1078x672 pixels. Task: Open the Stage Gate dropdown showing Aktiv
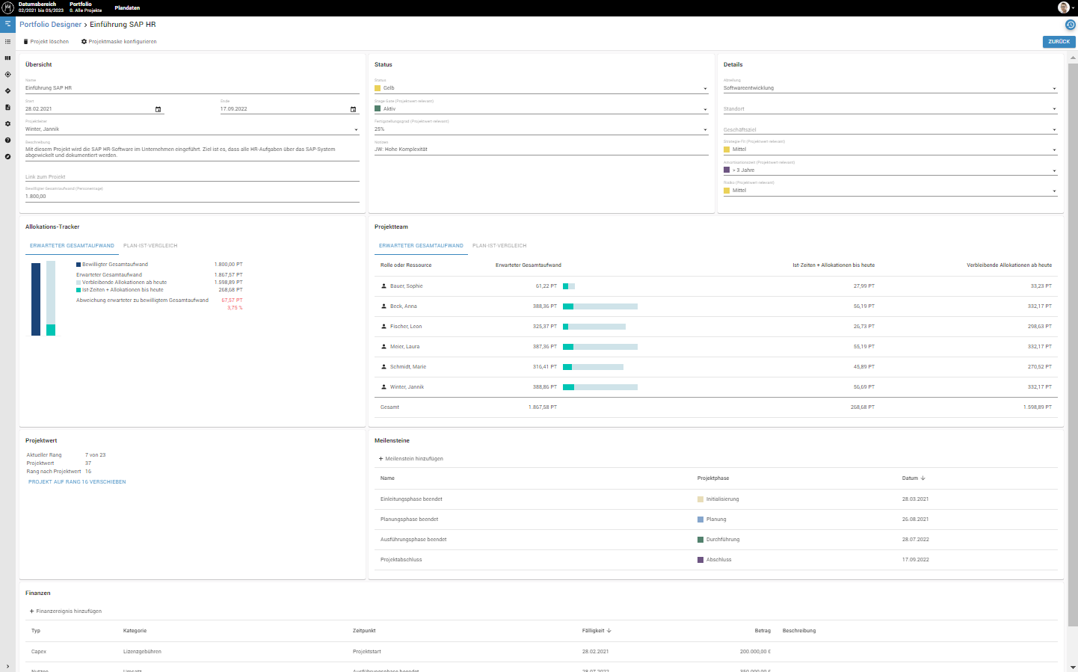click(x=541, y=109)
